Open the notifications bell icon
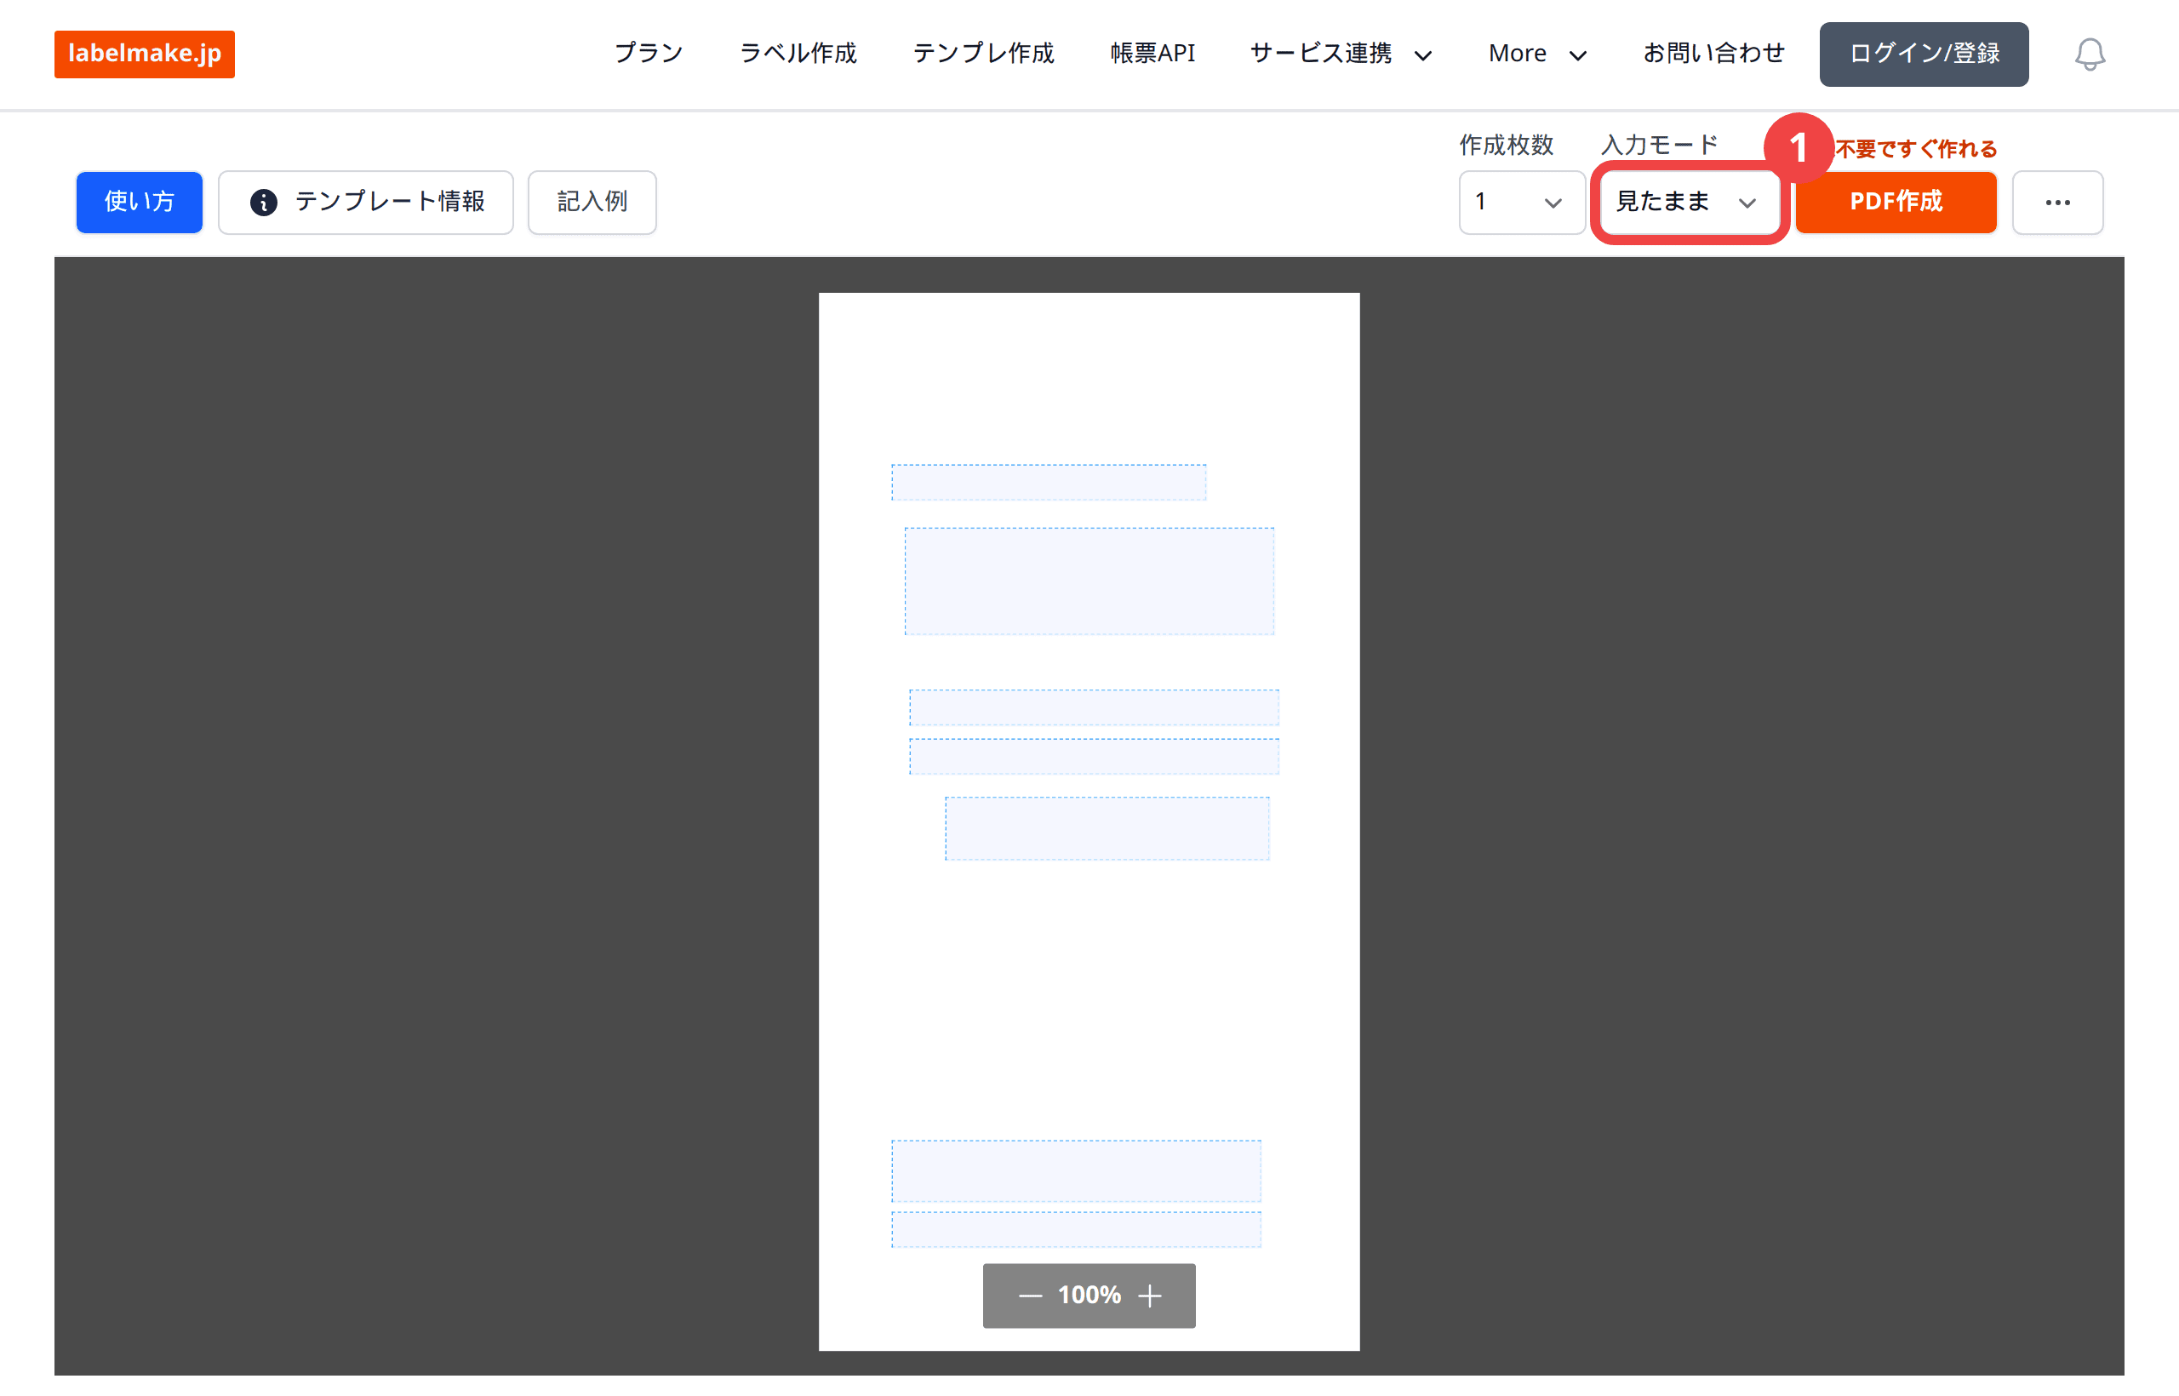Image resolution: width=2179 pixels, height=1396 pixels. click(2090, 54)
